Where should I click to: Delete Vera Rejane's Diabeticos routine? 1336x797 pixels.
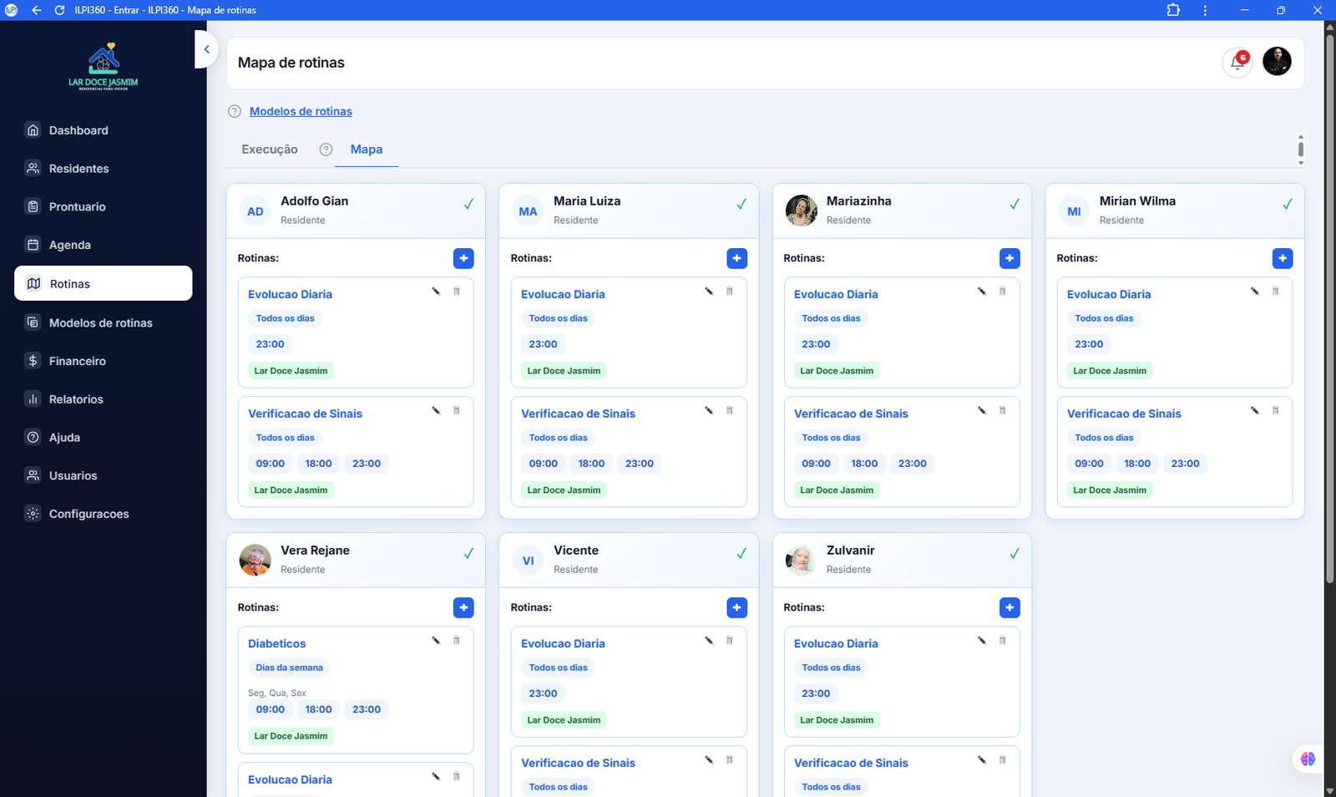(x=457, y=641)
